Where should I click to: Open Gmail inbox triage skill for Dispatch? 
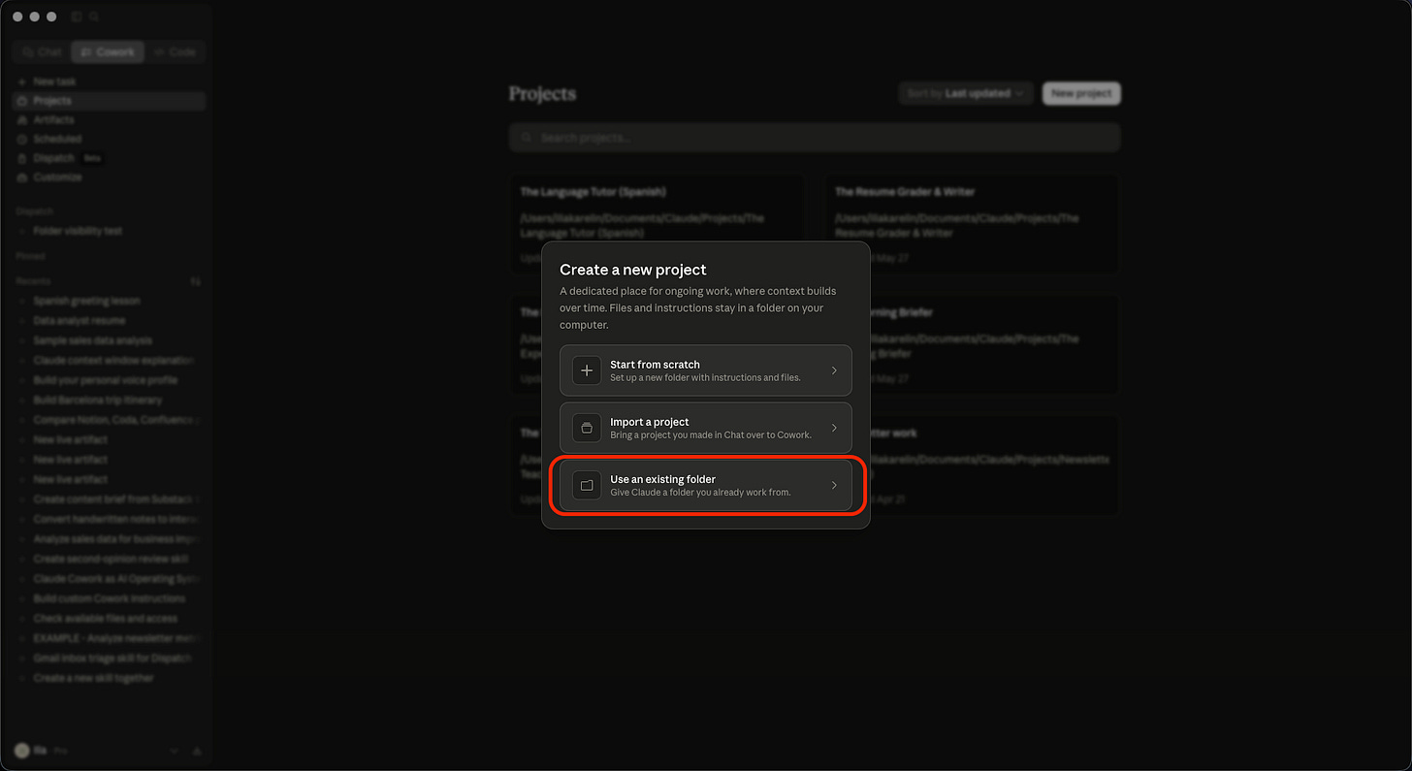[109, 659]
